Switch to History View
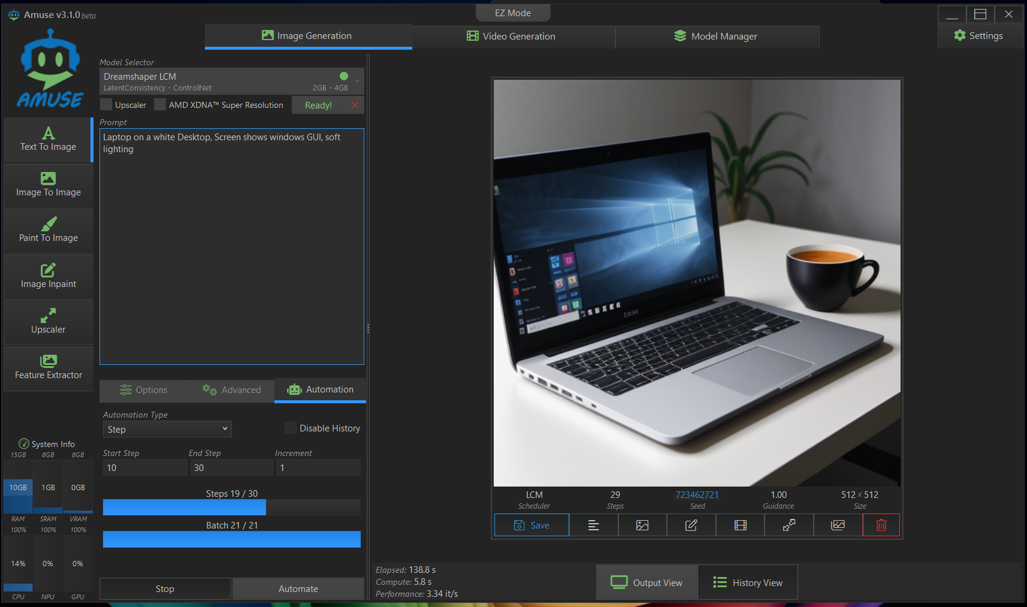Screen dimensions: 1027x607 [747, 582]
